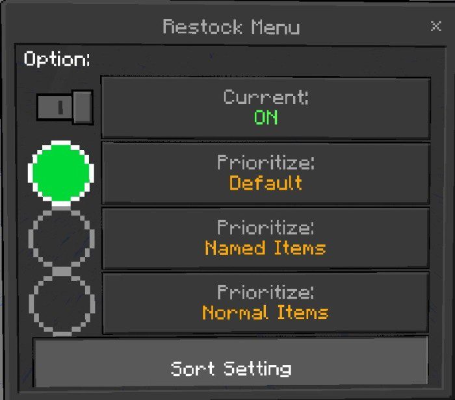Click the orange Named Items text

(265, 248)
